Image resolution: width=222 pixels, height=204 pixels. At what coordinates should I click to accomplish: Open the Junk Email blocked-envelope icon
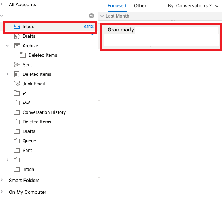pyautogui.click(x=17, y=84)
